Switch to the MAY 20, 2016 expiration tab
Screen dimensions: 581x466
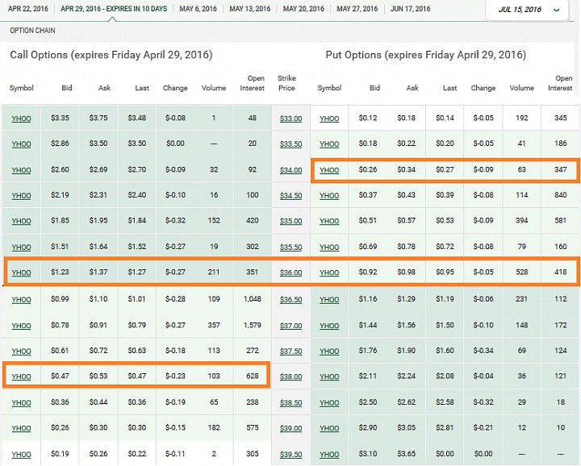pos(303,9)
